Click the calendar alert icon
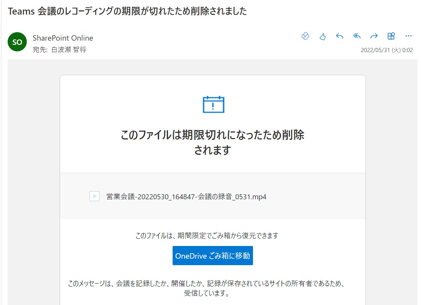Image resolution: width=421 pixels, height=305 pixels. 213,104
